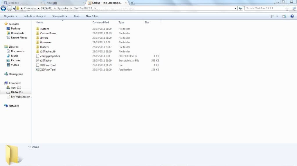The width and height of the screenshot is (297, 166).
Task: Open the custom folder icon
Action: [x=37, y=29]
